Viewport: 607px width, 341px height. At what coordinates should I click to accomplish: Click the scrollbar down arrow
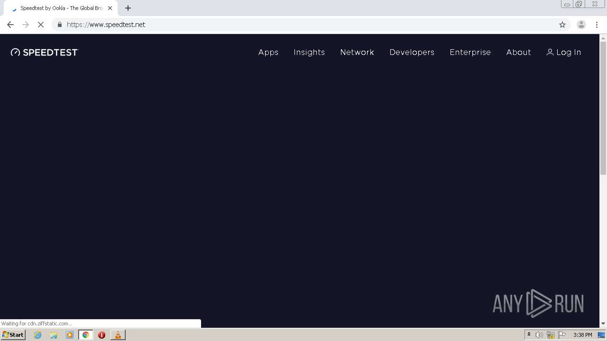coord(603,323)
